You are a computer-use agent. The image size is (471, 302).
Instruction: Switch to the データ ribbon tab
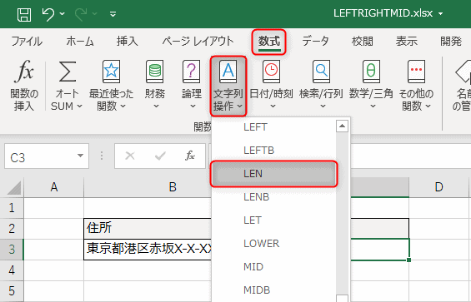pyautogui.click(x=315, y=41)
